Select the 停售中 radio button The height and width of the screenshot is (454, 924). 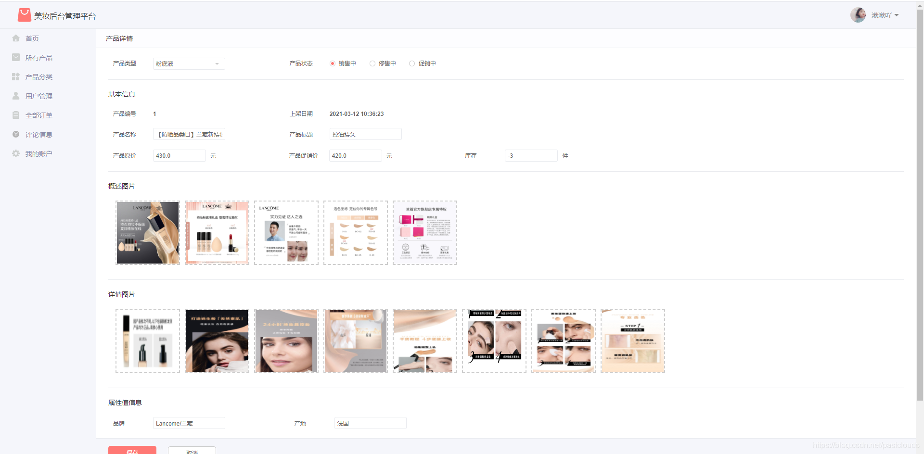(372, 63)
